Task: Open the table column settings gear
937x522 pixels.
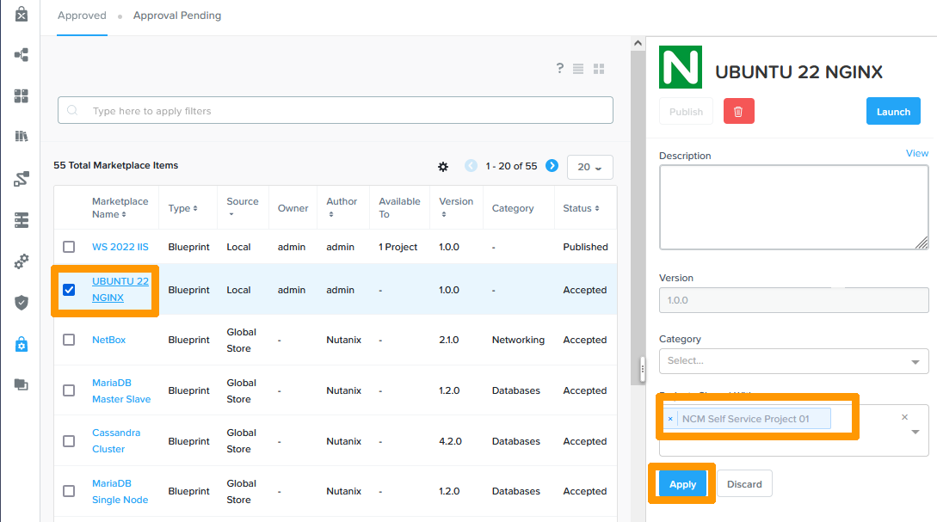Action: [x=443, y=166]
